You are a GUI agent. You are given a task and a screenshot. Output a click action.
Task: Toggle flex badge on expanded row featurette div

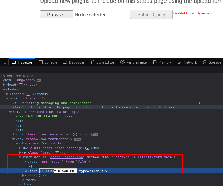(77, 139)
